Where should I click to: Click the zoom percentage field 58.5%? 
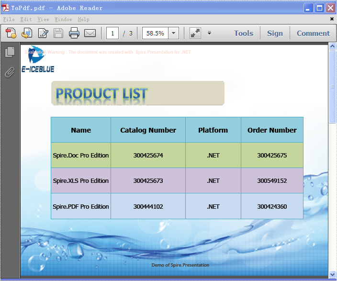tap(155, 33)
